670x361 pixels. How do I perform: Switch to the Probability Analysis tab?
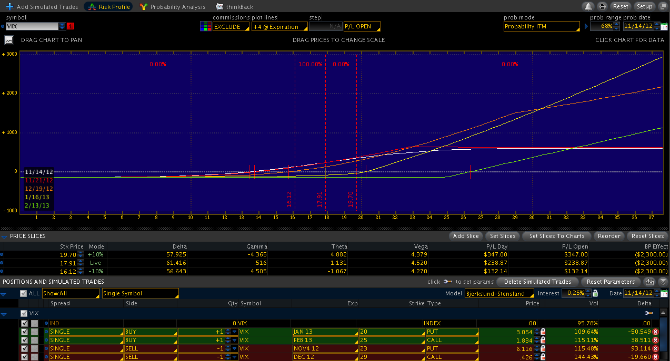click(x=173, y=7)
